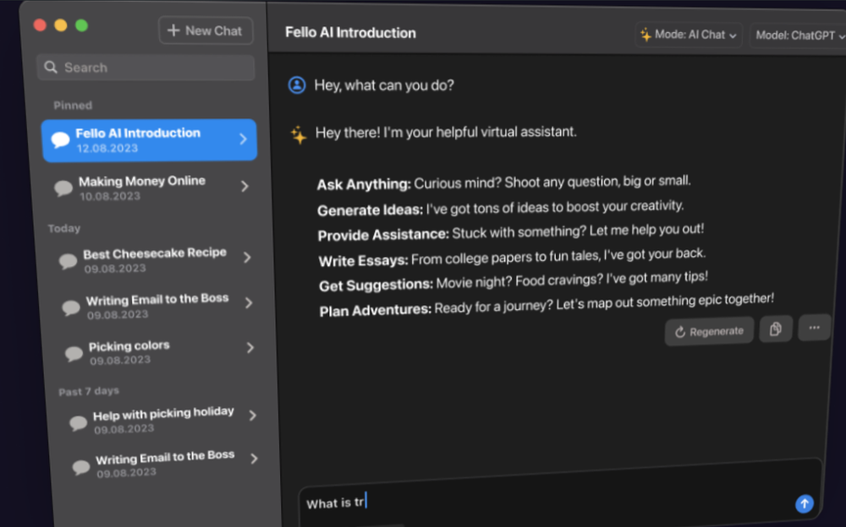The width and height of the screenshot is (846, 527).
Task: Open the Model: ChatGPT dropdown
Action: (x=797, y=35)
